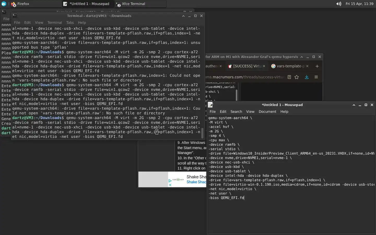The height and width of the screenshot is (235, 376).
Task: Close the Shake Shack ad
Action: [170, 185]
